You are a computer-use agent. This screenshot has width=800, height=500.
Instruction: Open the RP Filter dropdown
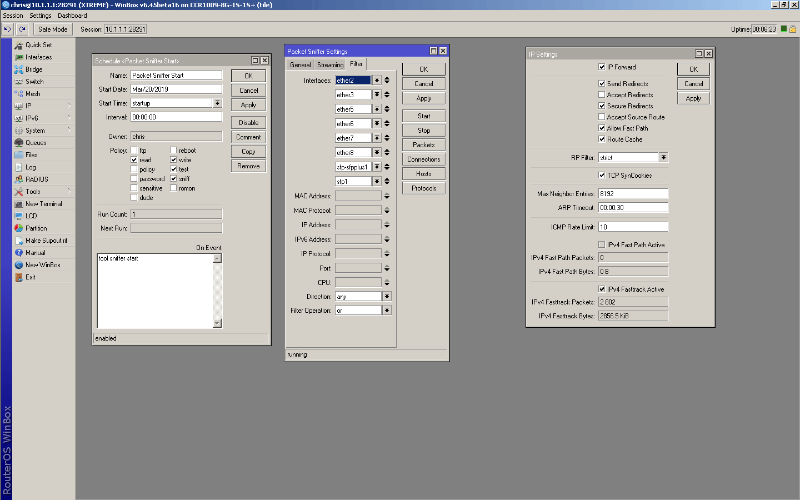(663, 158)
